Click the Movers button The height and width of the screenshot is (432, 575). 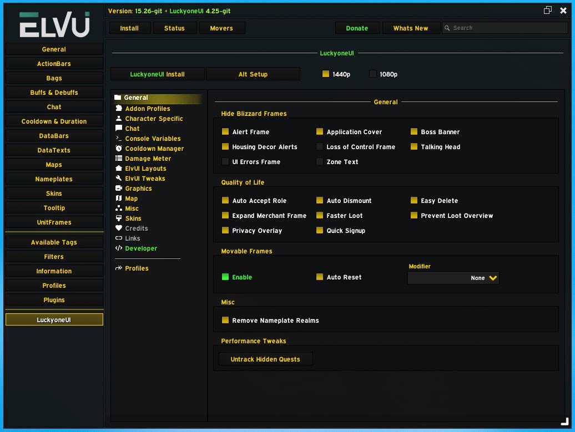click(x=221, y=28)
